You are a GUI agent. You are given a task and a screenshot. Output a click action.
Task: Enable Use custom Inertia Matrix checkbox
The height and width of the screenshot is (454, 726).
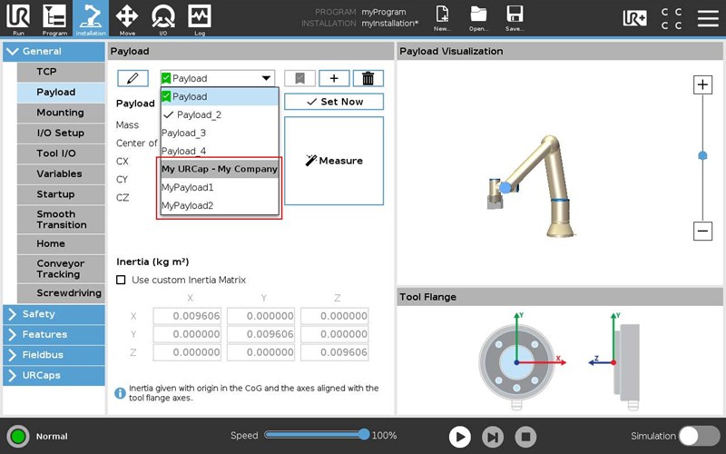coord(122,280)
